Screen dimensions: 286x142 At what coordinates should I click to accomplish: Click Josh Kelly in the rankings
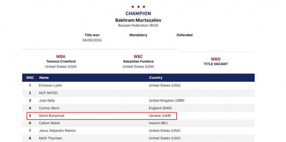coord(47,101)
